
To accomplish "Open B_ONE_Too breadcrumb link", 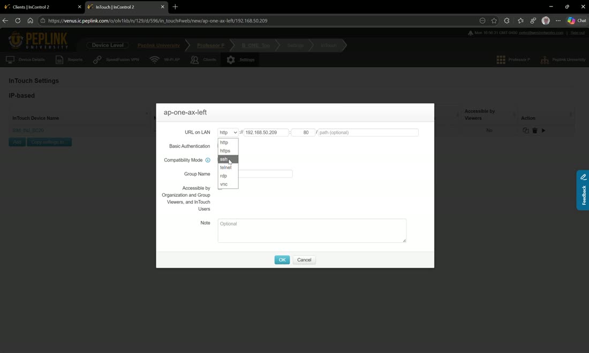I will [x=256, y=45].
